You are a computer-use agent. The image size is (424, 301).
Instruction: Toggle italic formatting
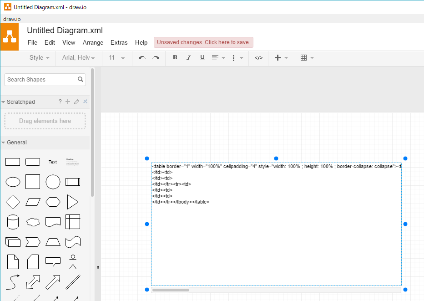click(188, 58)
